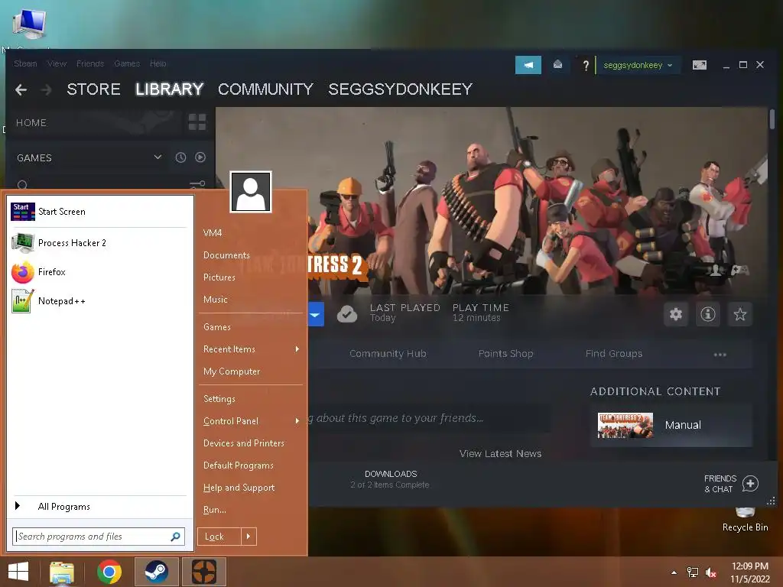Open SEGGSYDONKEEY profile tab
The width and height of the screenshot is (783, 587).
[x=400, y=89]
